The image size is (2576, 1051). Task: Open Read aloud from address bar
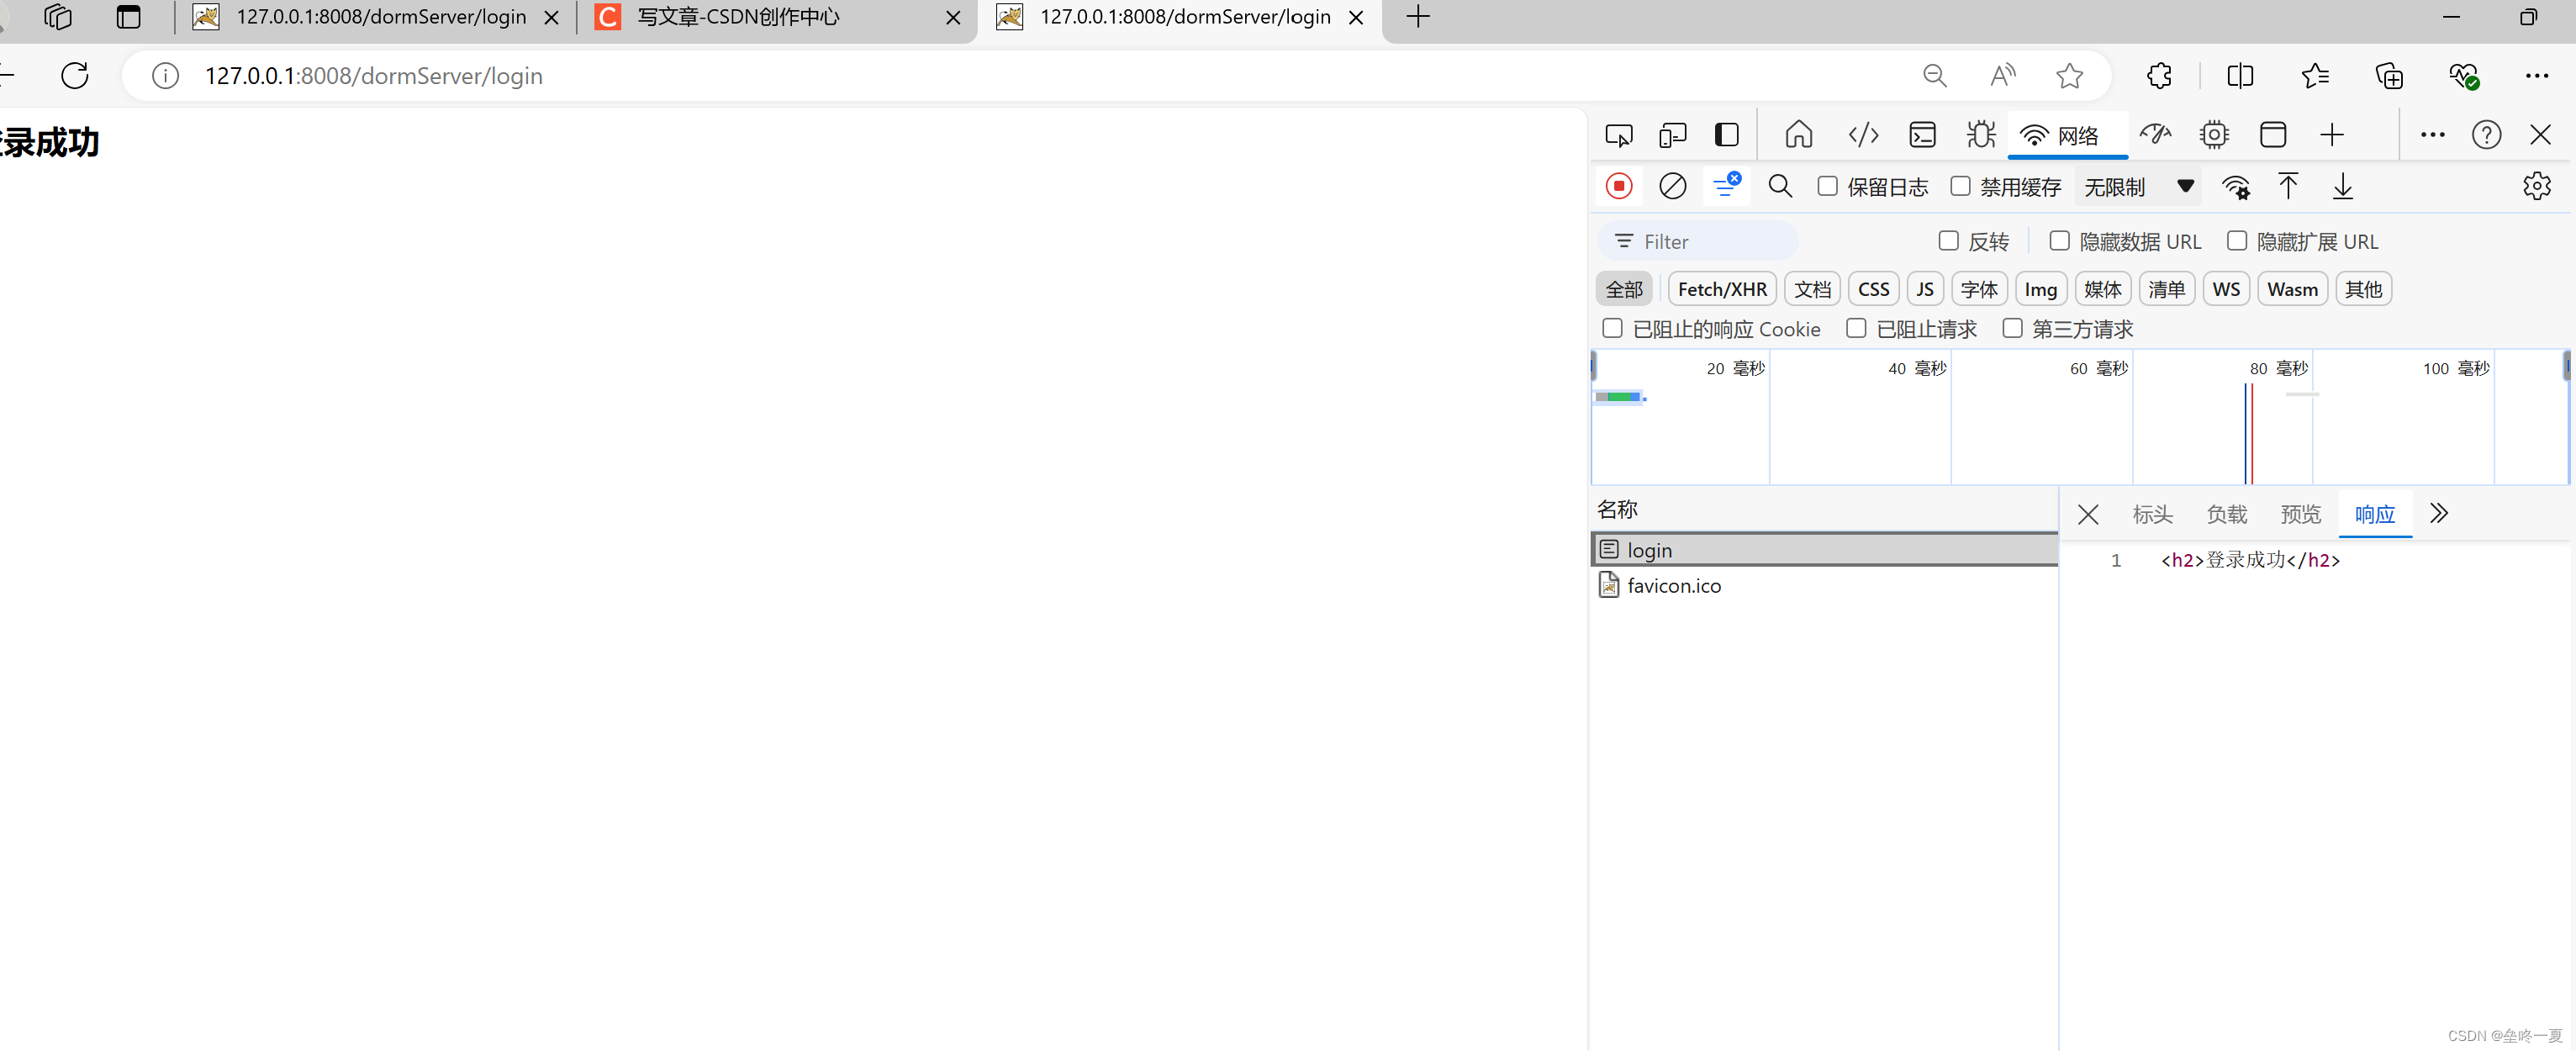click(x=2003, y=76)
